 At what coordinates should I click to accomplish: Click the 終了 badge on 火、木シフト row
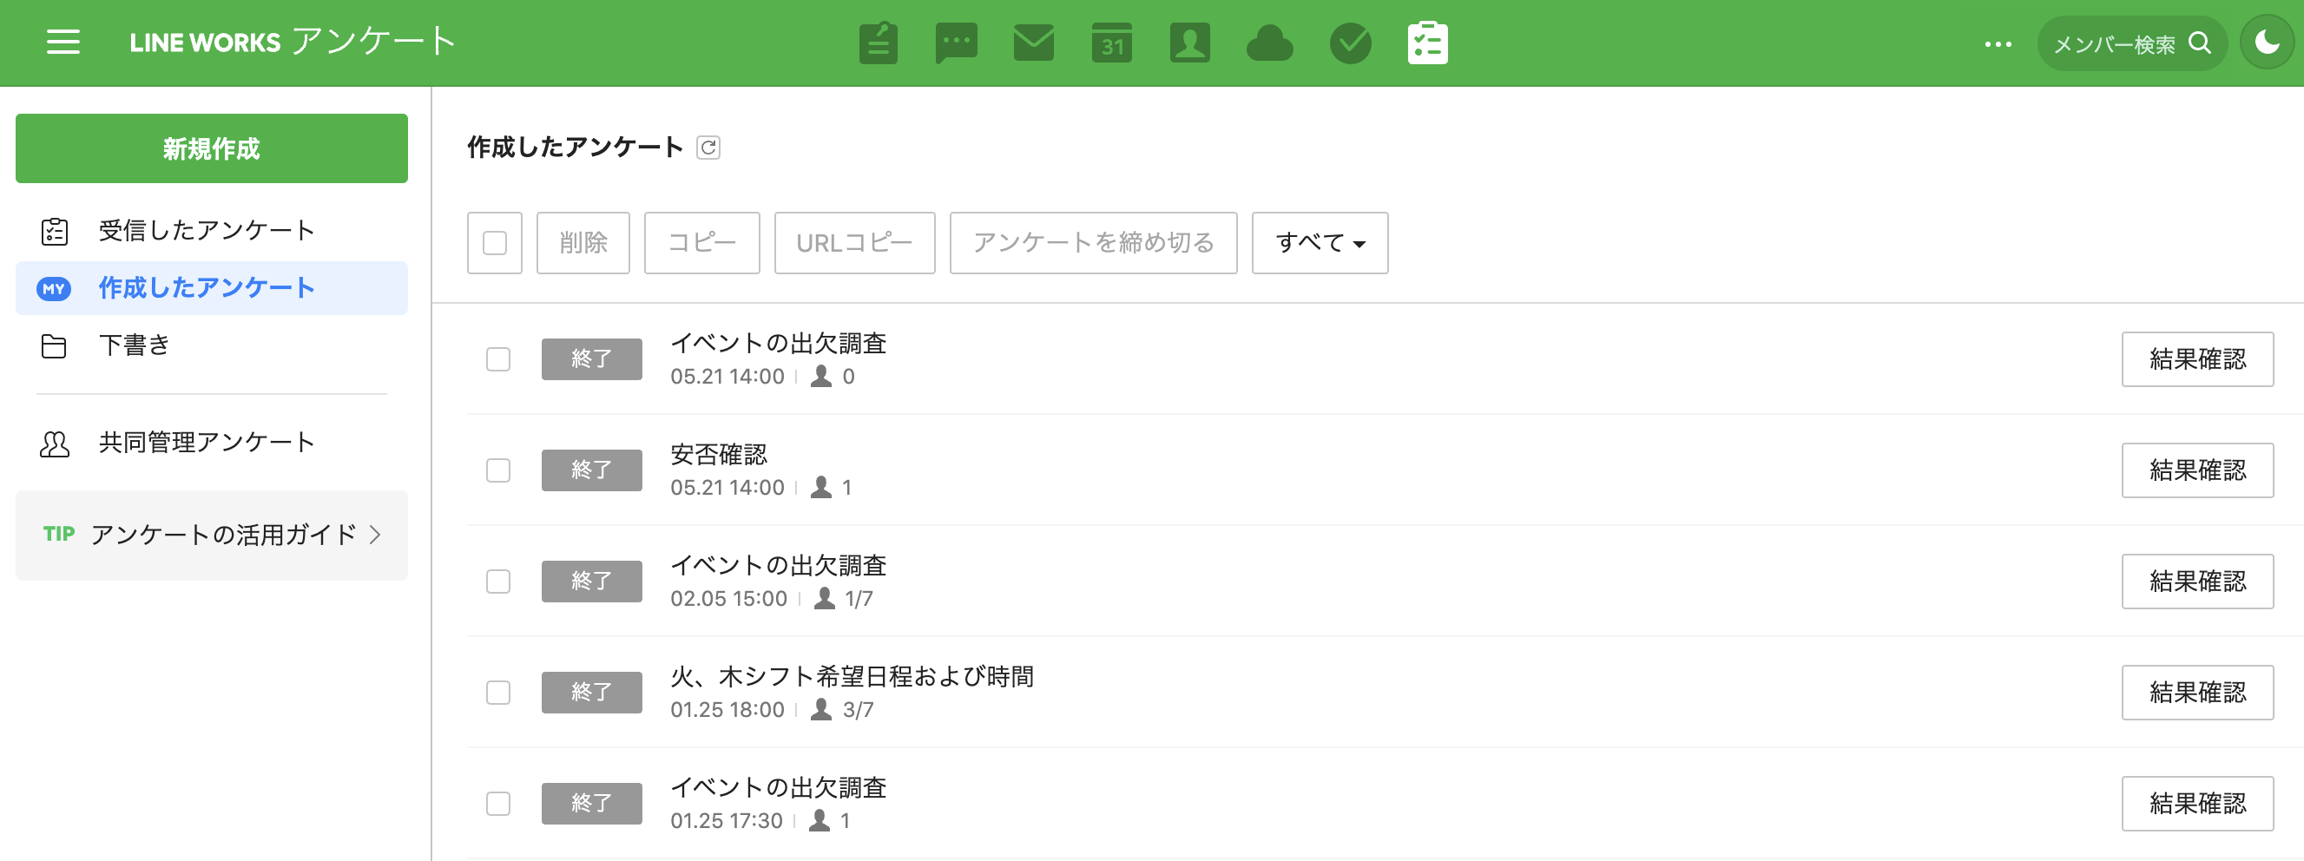click(x=591, y=692)
